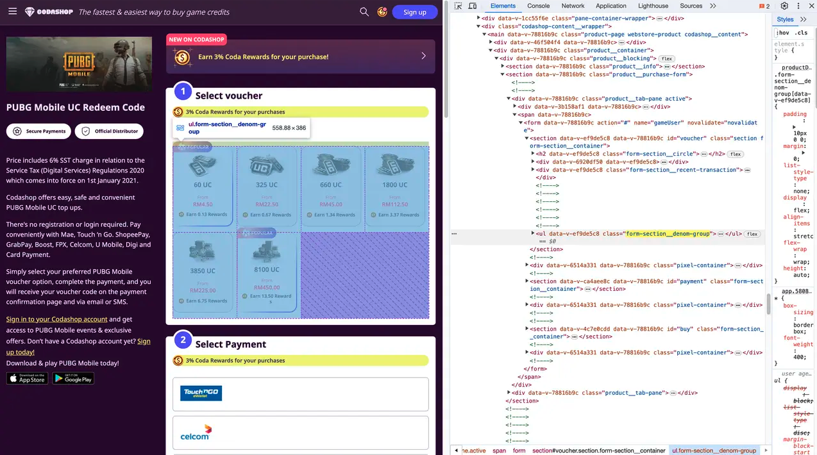Viewport: 817px width, 455px height.
Task: Open 'Sign in to your Codashop account' link
Action: click(57, 319)
